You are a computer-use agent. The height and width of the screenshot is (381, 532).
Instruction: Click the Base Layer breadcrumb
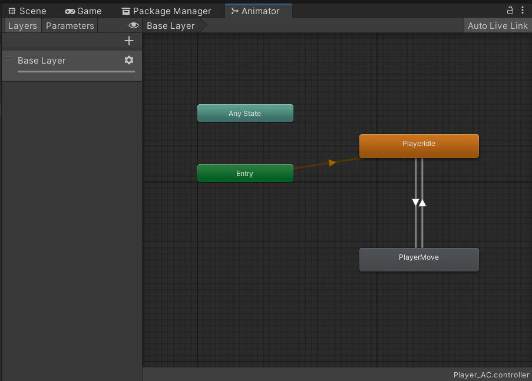tap(171, 26)
